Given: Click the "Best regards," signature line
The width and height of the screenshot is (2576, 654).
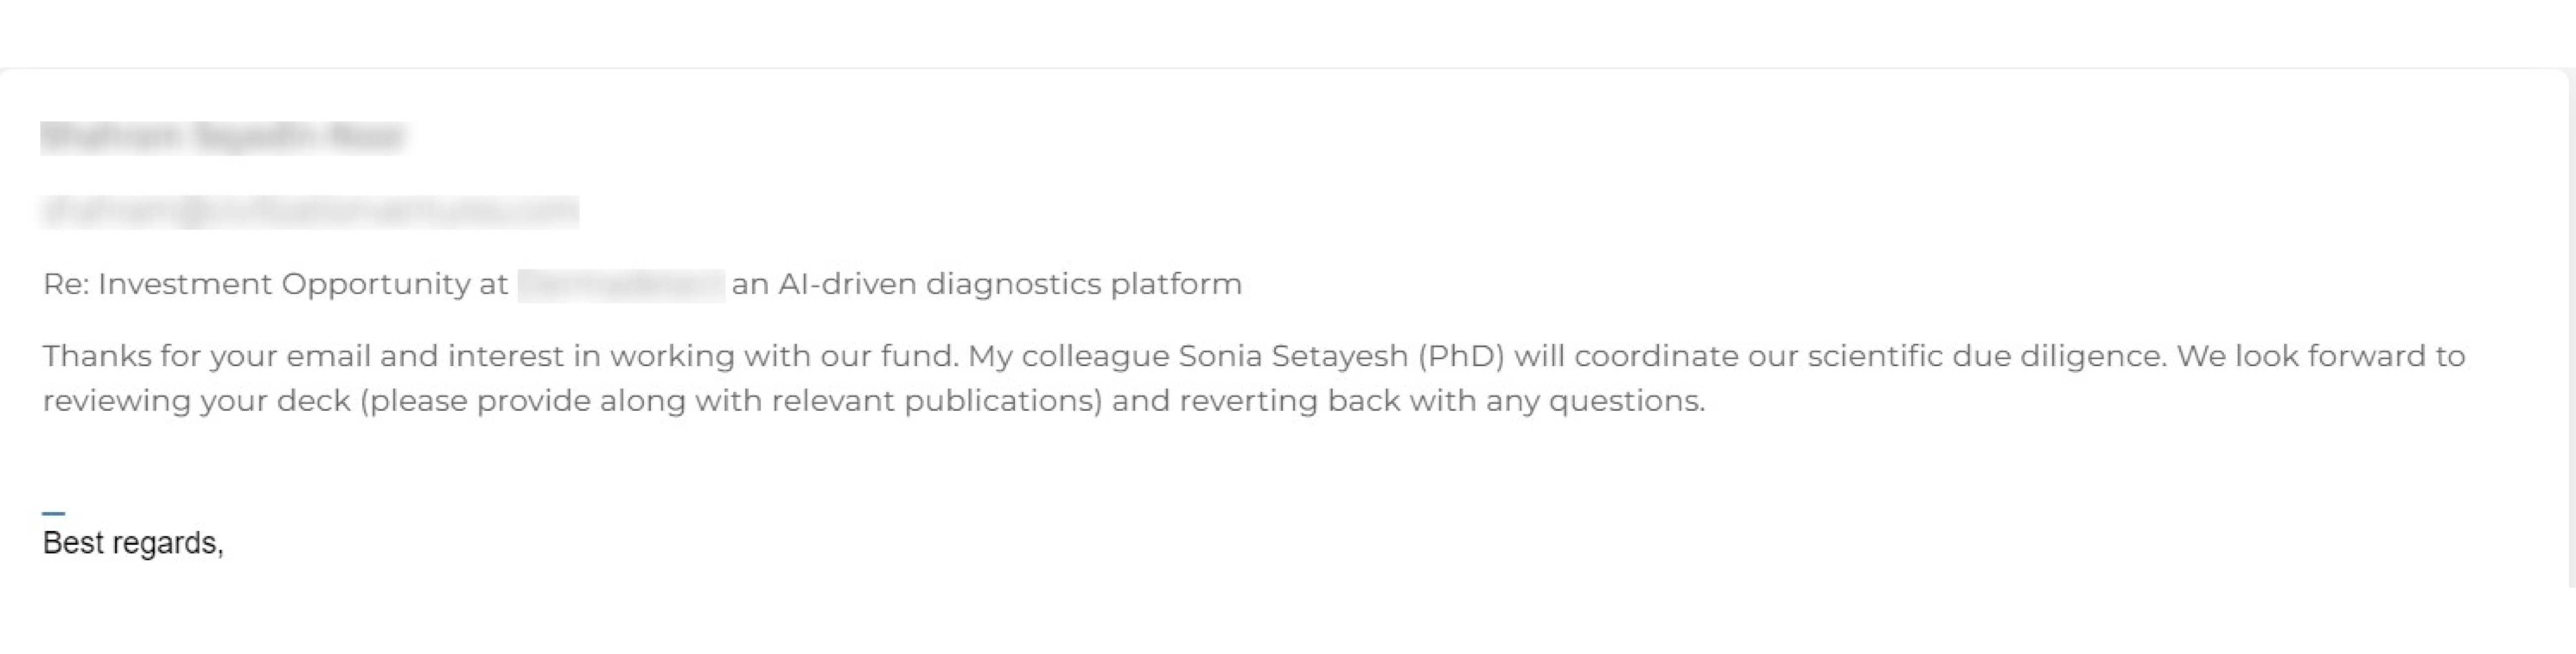Looking at the screenshot, I should tap(133, 543).
